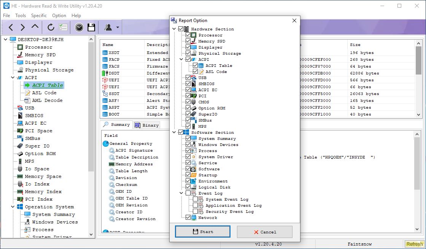Open the user profile dropdown arrow
Image resolution: width=426 pixels, height=249 pixels.
point(118,28)
